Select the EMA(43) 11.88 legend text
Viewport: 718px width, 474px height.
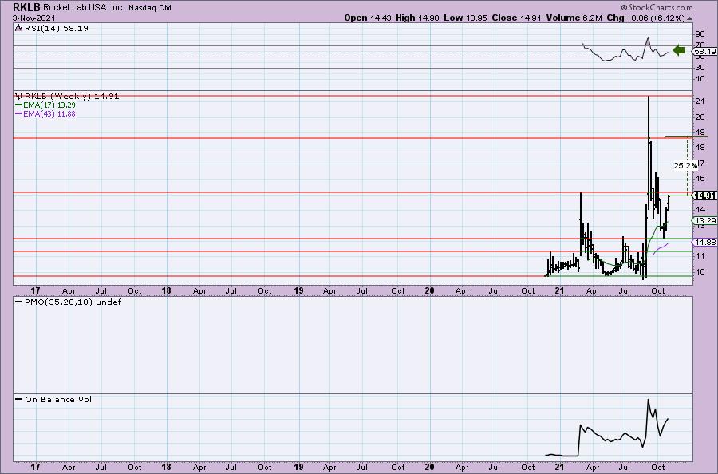click(49, 113)
